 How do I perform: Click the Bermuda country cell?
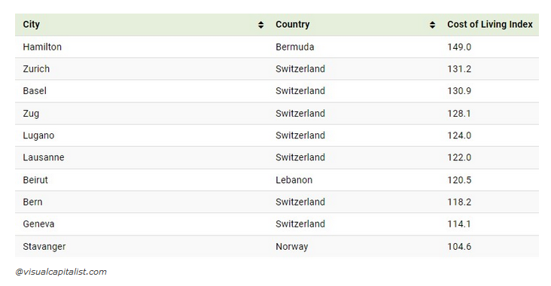[295, 47]
